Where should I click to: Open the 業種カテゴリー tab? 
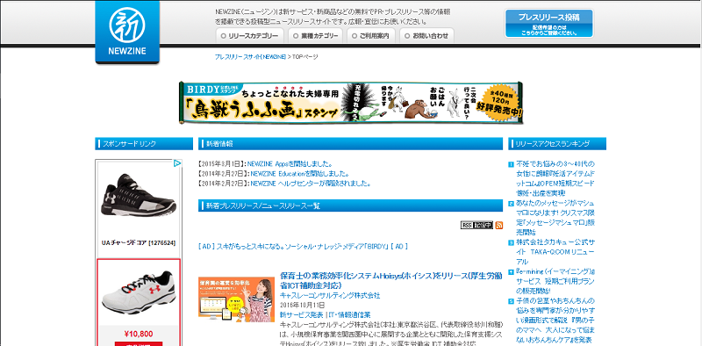pyautogui.click(x=315, y=36)
